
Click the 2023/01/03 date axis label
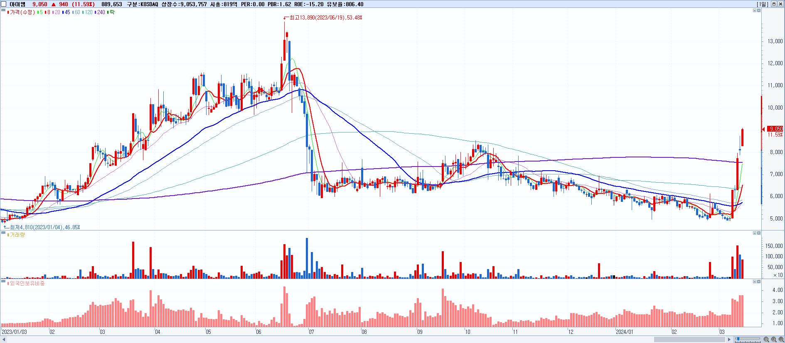14,332
